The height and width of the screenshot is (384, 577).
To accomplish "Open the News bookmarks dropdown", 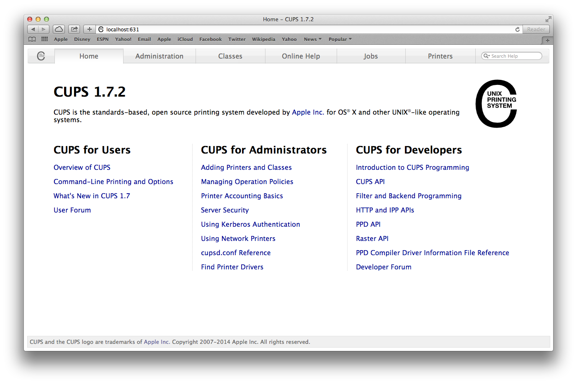I will 313,39.
